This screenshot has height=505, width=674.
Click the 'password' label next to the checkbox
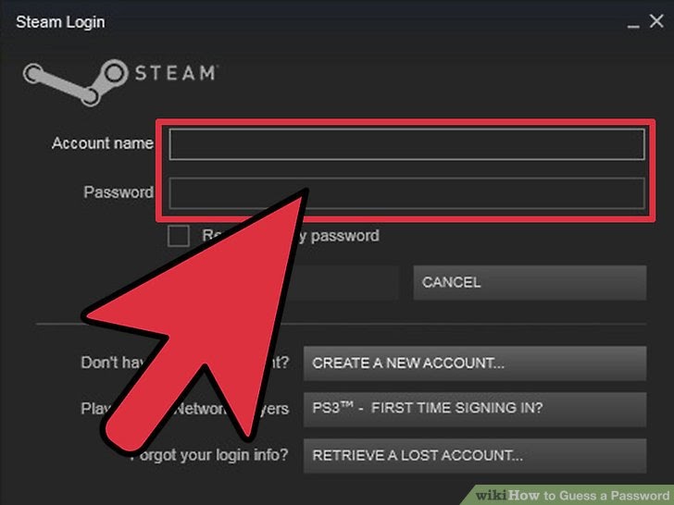344,236
